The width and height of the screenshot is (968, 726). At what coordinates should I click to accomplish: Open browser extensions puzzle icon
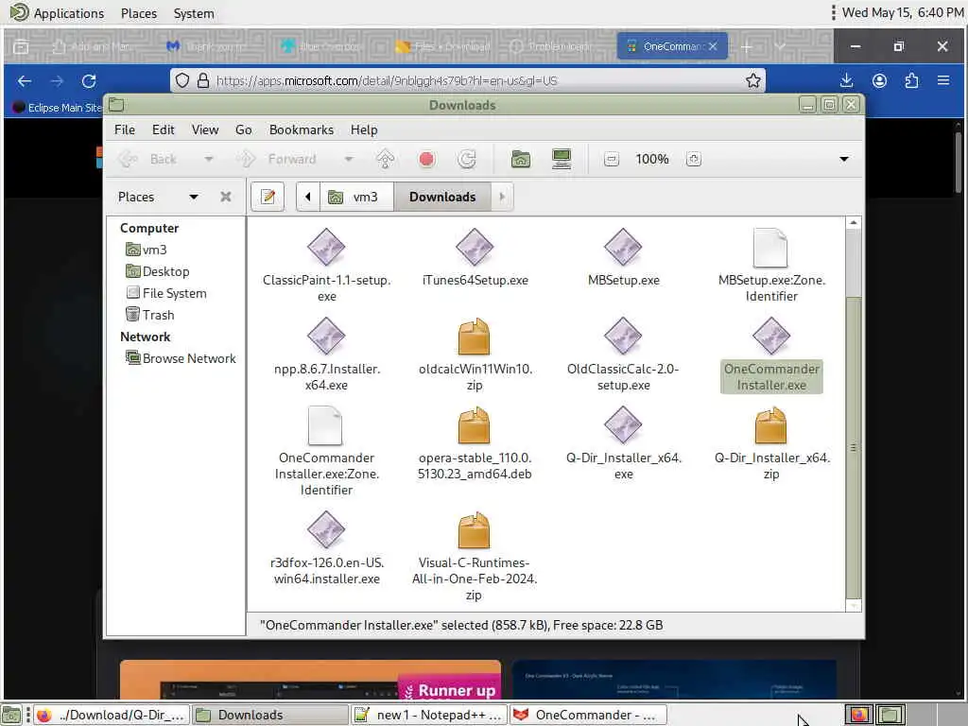(x=911, y=81)
